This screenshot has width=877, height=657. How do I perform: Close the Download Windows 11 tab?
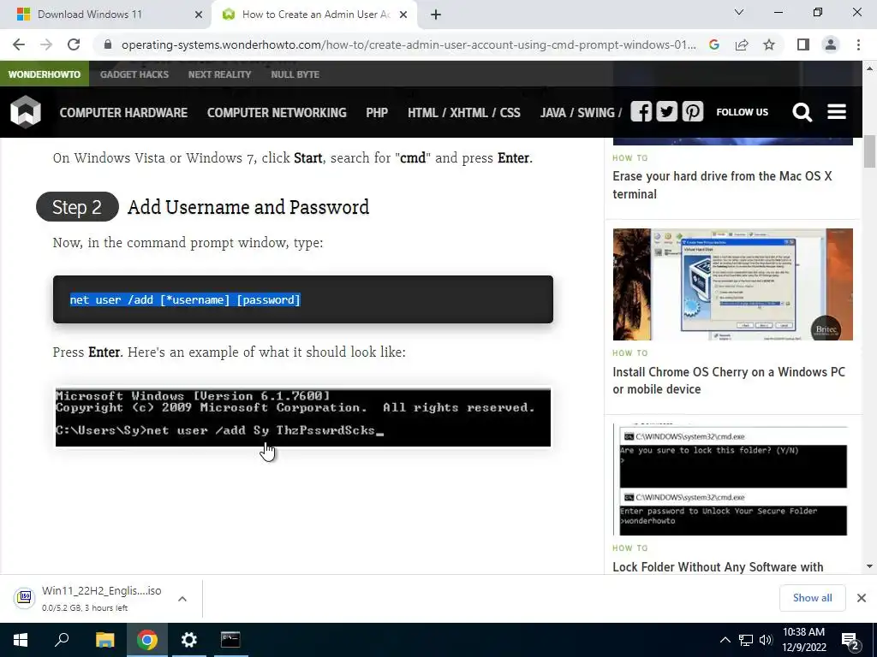(198, 15)
